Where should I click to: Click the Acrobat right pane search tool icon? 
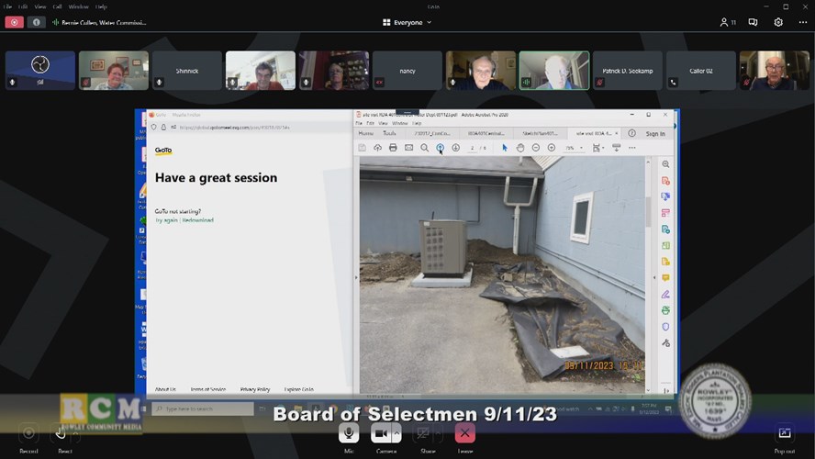(x=665, y=164)
